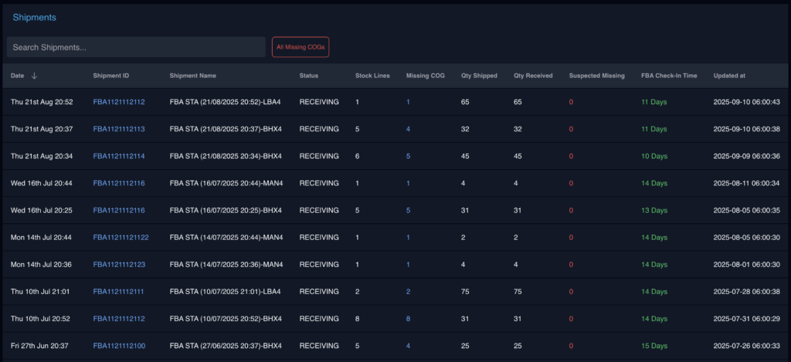Sort by FBA Check-In Time column
Screen dimensions: 791x362
[669, 76]
